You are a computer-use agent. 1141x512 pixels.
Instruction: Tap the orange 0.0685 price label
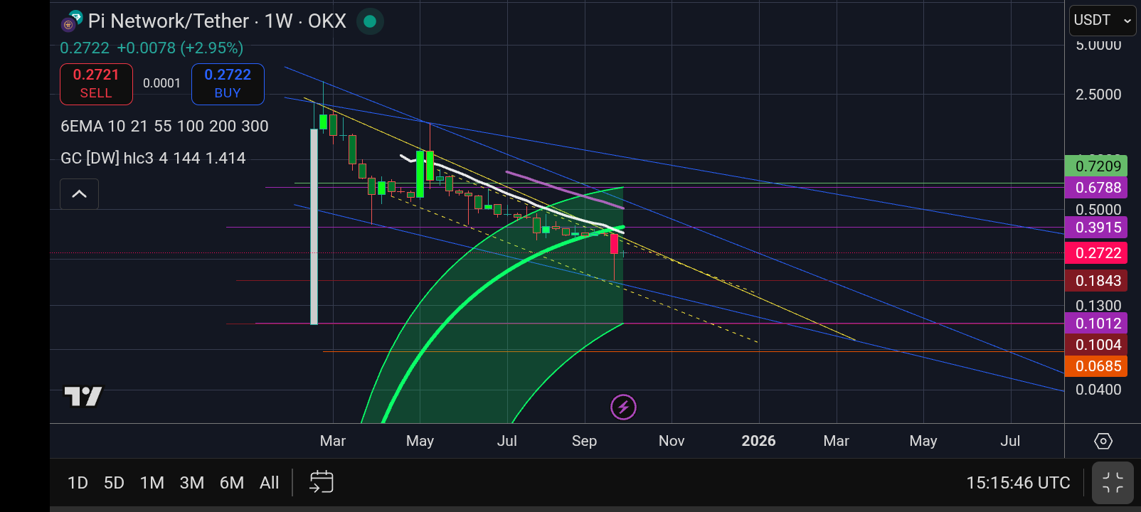pos(1096,366)
